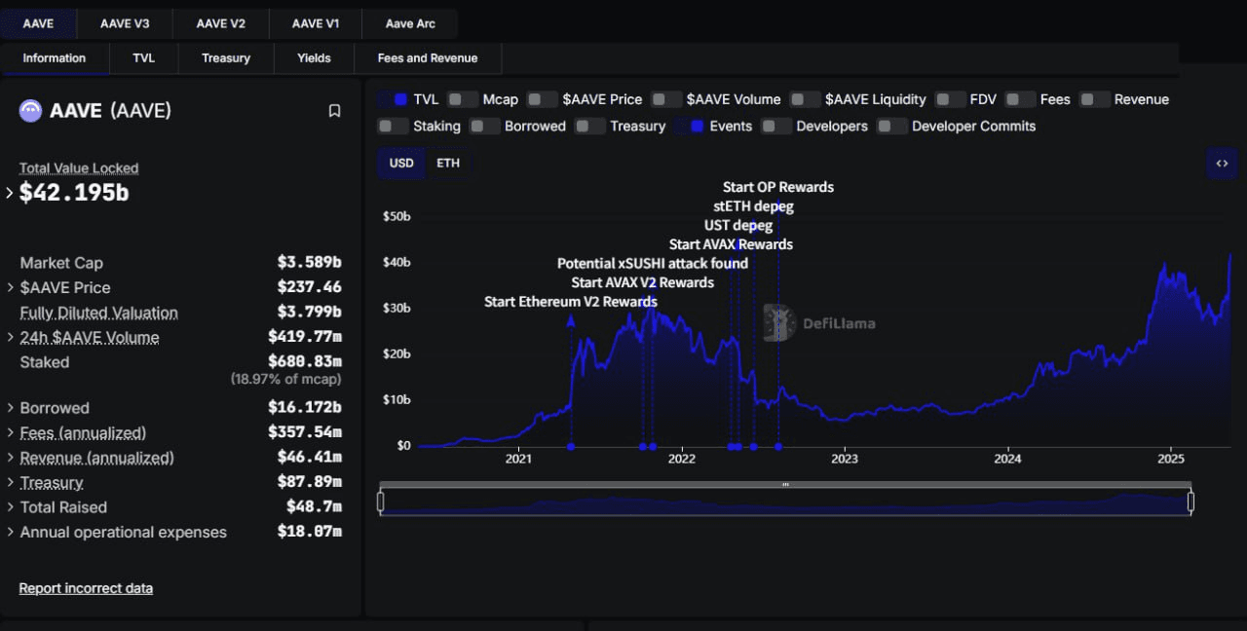Switch on the Staking chart toggle
Screen dimensions: 1247x631
(x=394, y=126)
